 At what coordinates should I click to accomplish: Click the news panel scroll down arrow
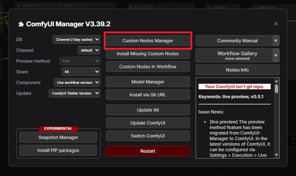pos(276,155)
